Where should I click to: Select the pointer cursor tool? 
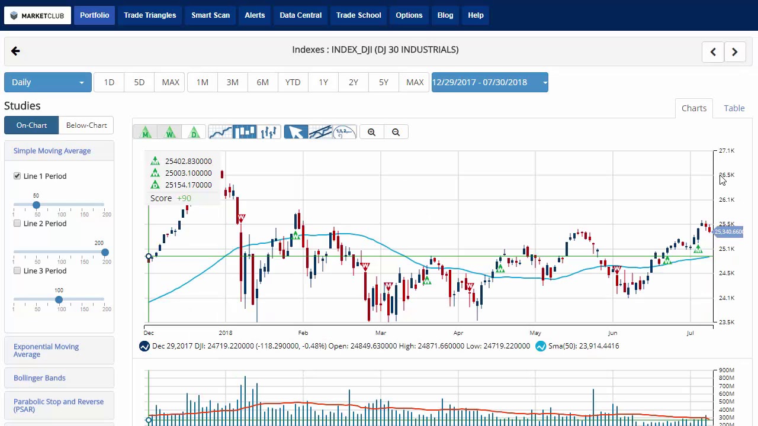296,133
